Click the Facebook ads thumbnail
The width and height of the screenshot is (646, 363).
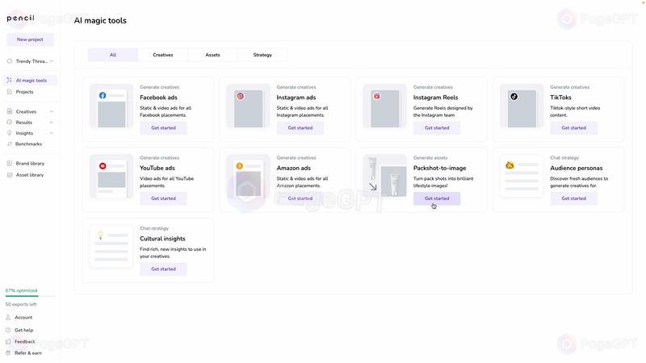(111, 106)
